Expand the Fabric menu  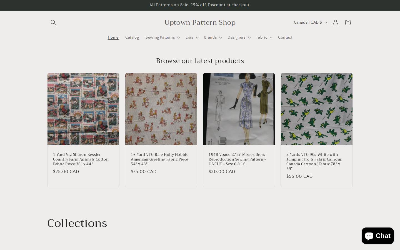pos(264,37)
